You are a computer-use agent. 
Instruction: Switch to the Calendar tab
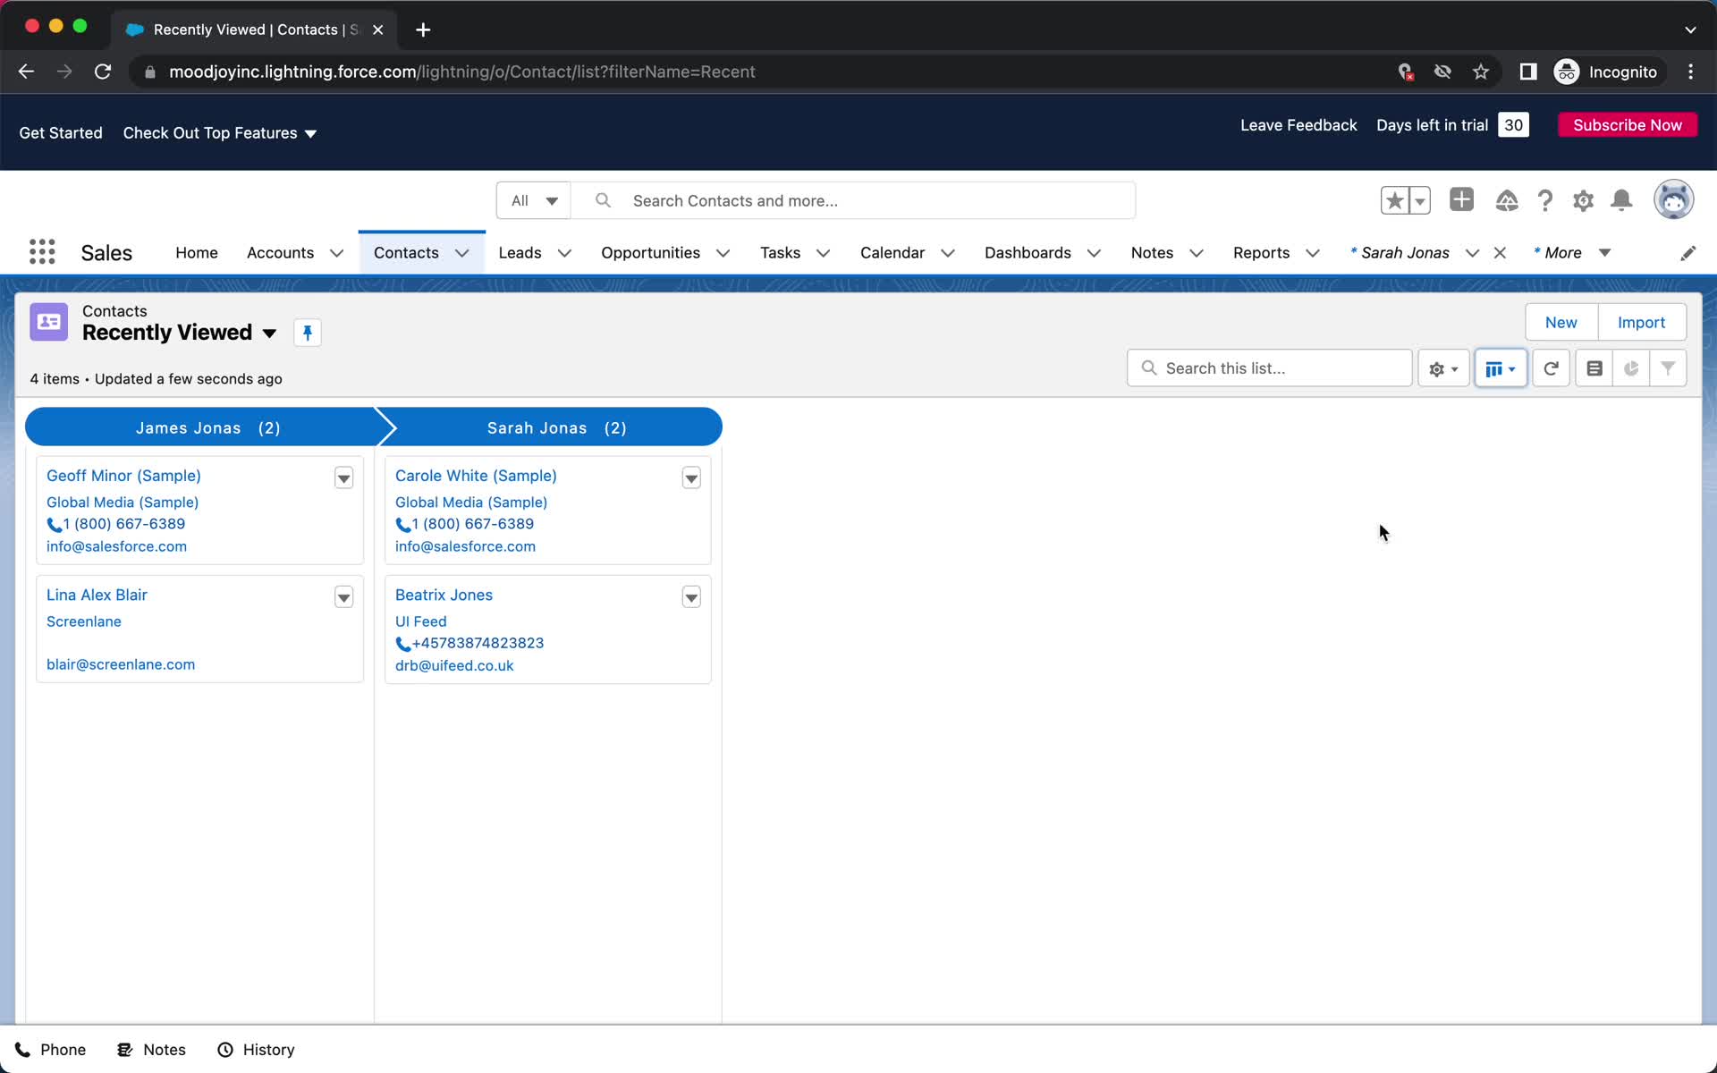892,253
